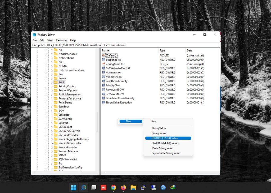Click the taskbar Search icon
Viewport: 271px width, 193px height.
click(84, 187)
